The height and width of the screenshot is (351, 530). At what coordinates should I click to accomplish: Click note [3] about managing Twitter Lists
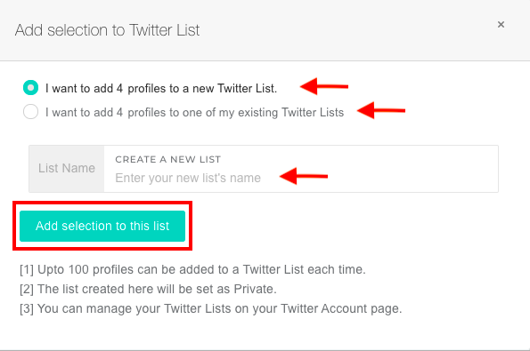pos(211,308)
